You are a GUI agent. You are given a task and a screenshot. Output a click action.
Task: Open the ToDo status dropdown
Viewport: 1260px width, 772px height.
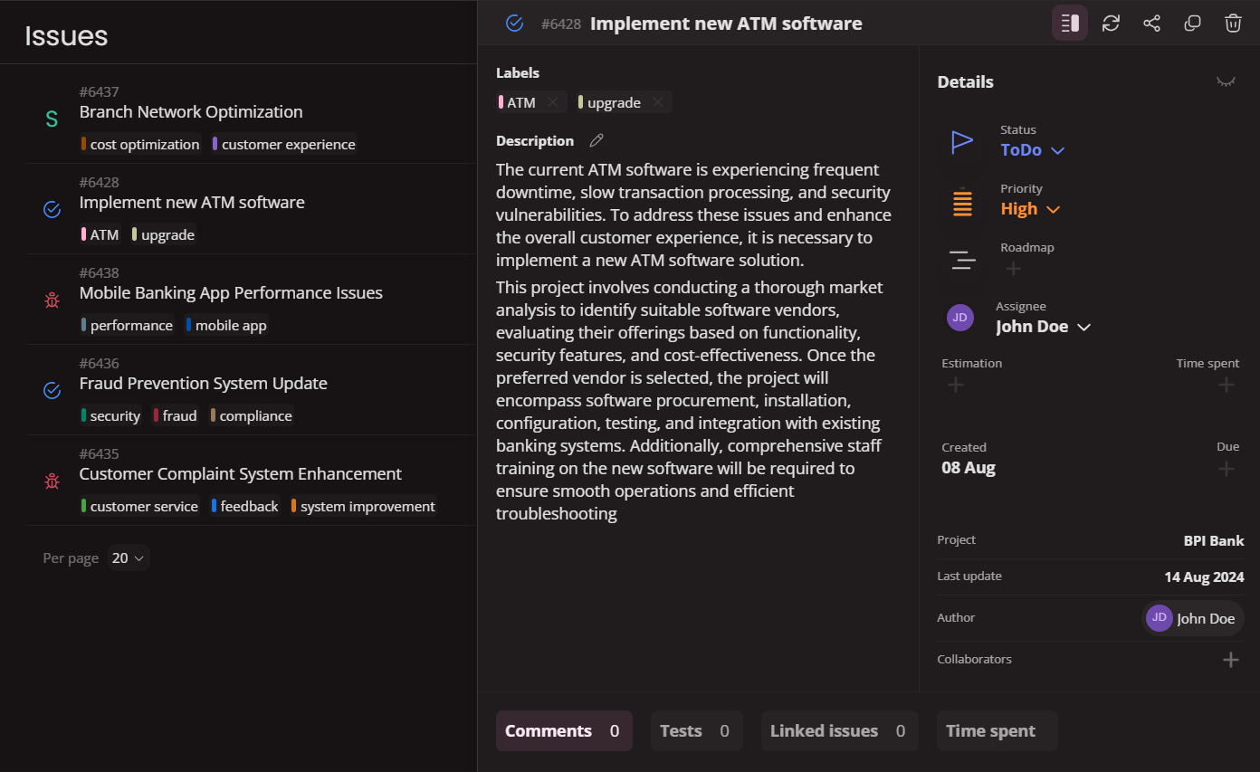(x=1032, y=150)
